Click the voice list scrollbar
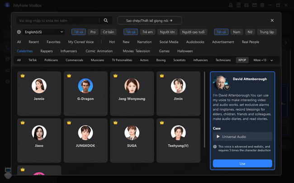The height and width of the screenshot is (183, 294). (204, 110)
